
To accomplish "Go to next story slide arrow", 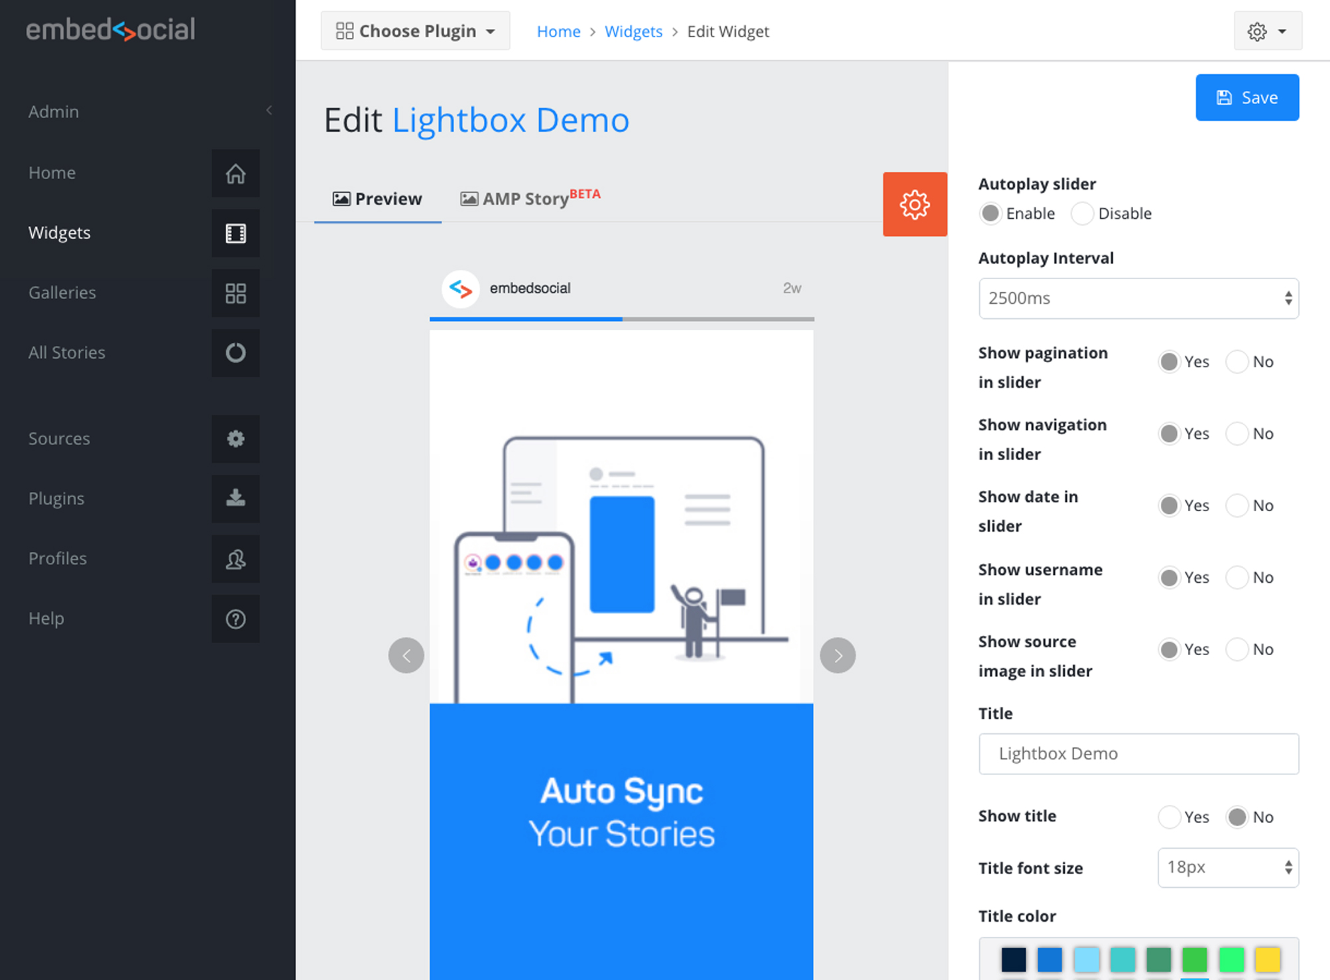I will coord(838,656).
